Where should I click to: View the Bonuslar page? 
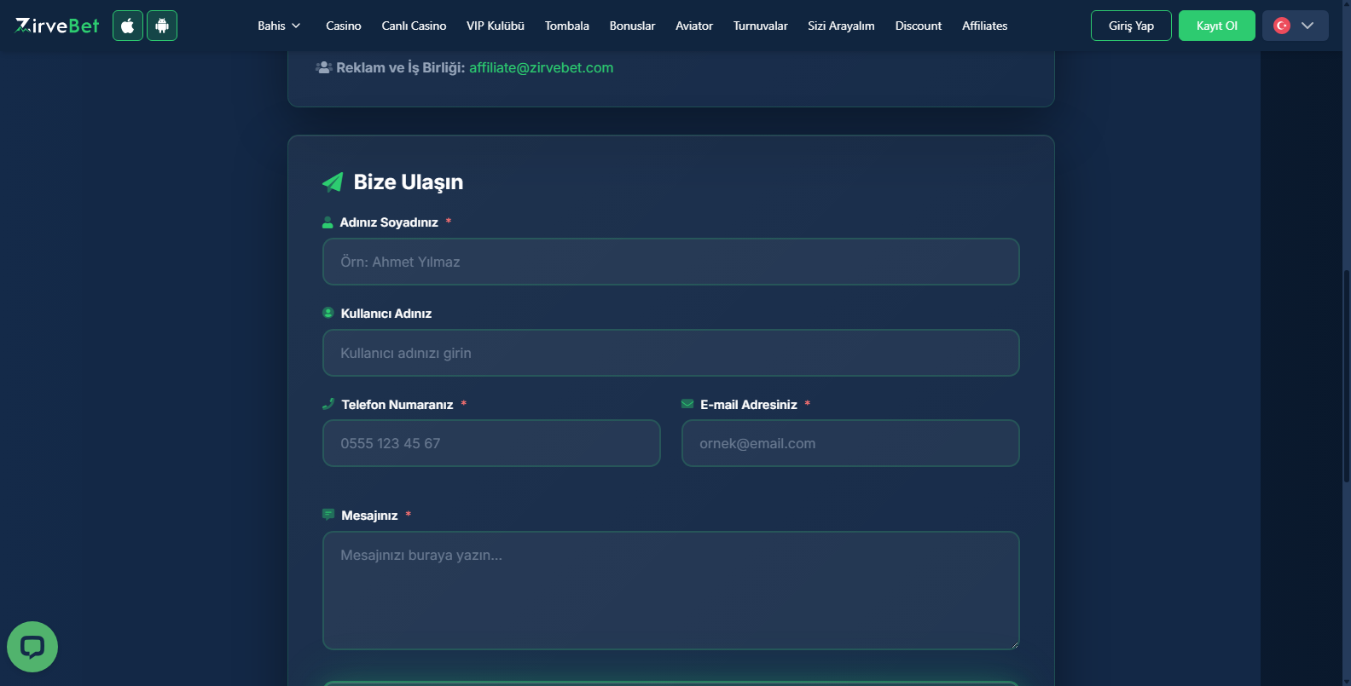(633, 26)
